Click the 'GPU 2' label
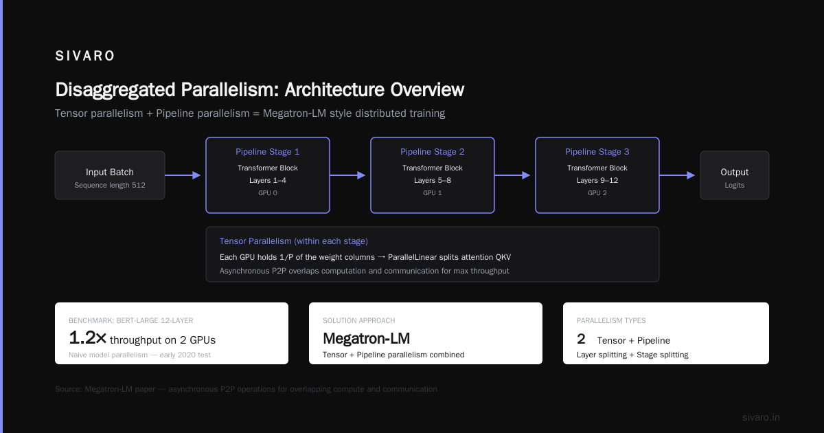Viewport: 824px width, 433px height. pyautogui.click(x=597, y=193)
